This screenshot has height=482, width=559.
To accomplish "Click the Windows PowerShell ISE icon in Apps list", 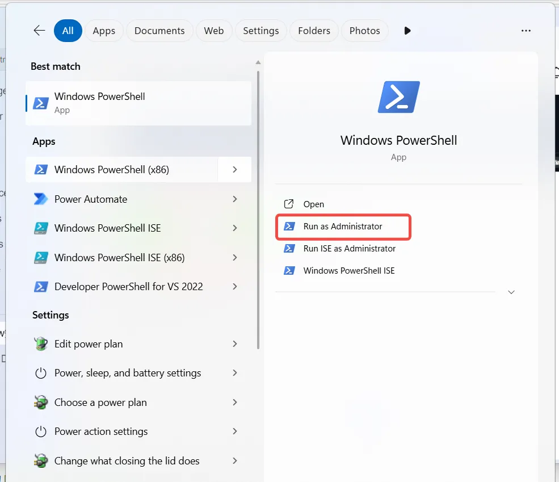I will pos(41,228).
